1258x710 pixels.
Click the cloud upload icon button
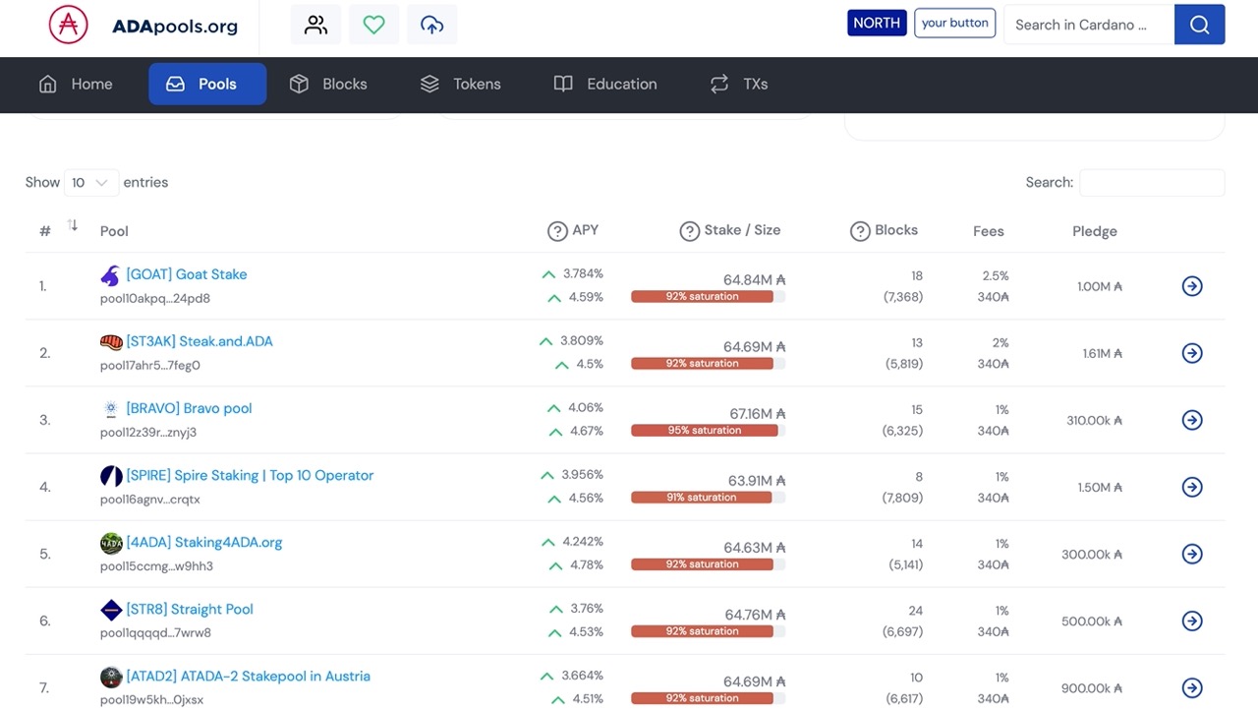pyautogui.click(x=431, y=26)
